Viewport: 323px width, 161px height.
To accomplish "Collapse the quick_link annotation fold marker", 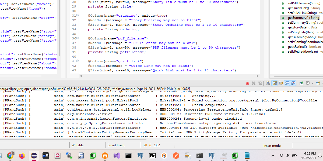I will coord(78,61).
